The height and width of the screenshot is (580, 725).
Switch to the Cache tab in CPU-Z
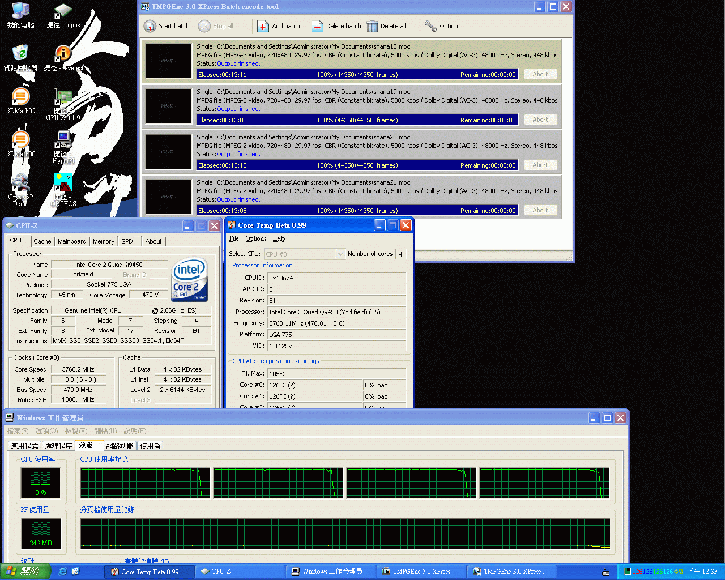42,241
